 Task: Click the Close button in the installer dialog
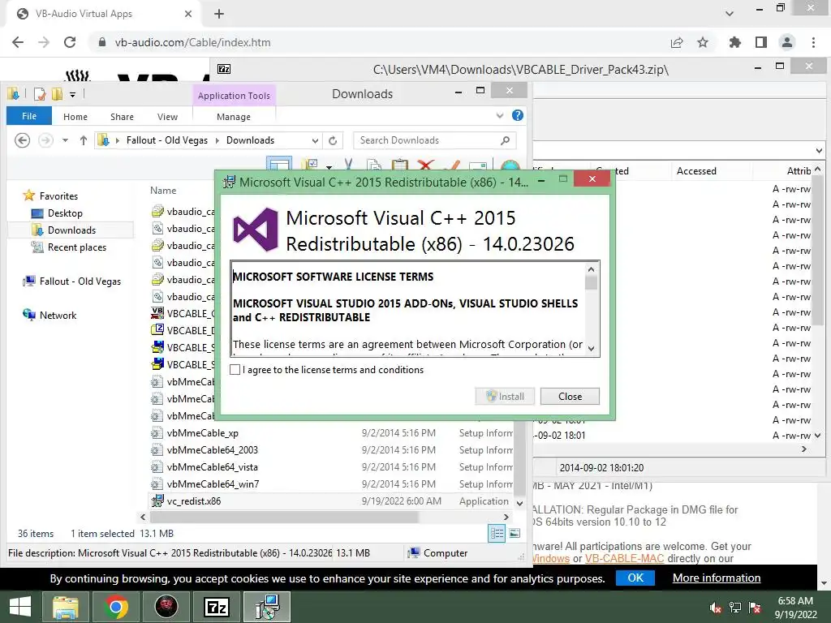click(570, 396)
